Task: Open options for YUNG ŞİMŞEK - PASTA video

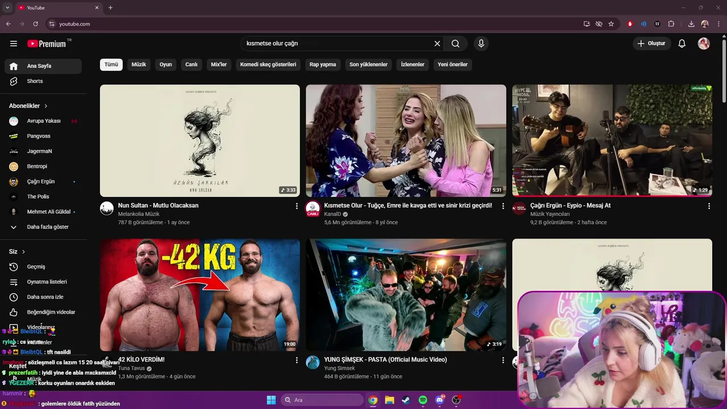Action: [x=503, y=360]
